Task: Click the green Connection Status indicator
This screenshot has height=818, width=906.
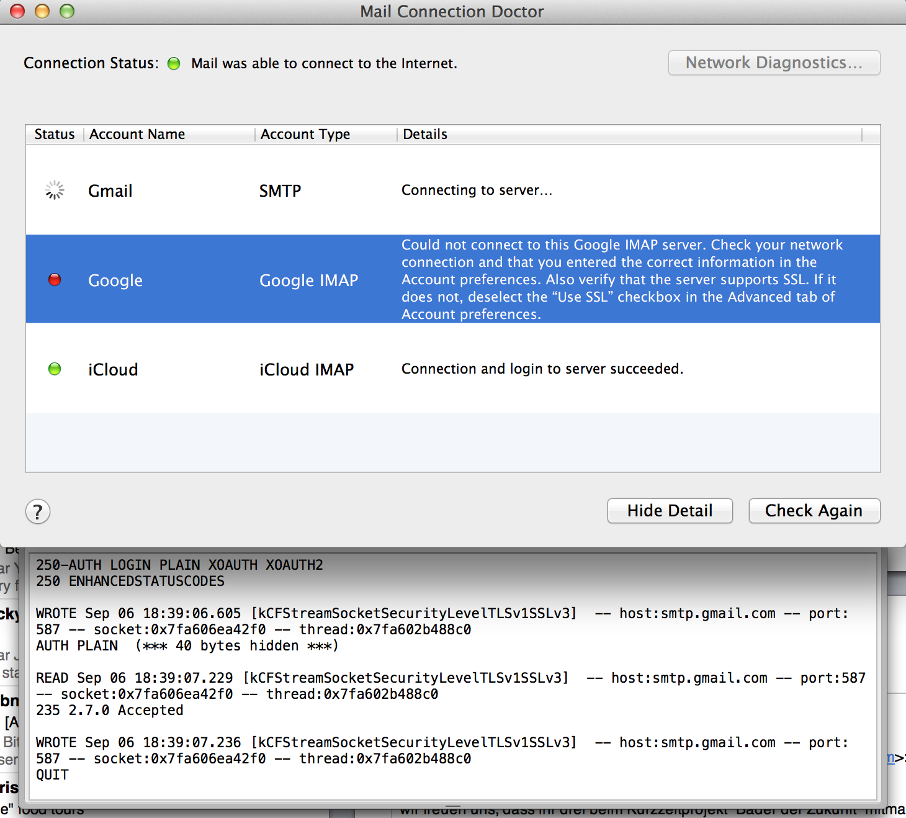Action: point(174,63)
